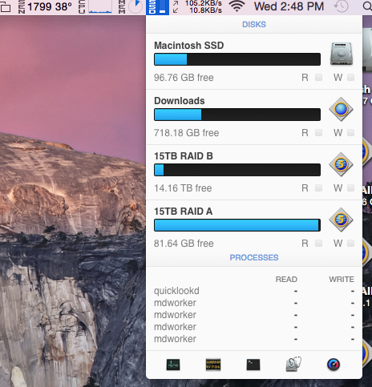Click the 81.64 GB free label

pos(184,244)
